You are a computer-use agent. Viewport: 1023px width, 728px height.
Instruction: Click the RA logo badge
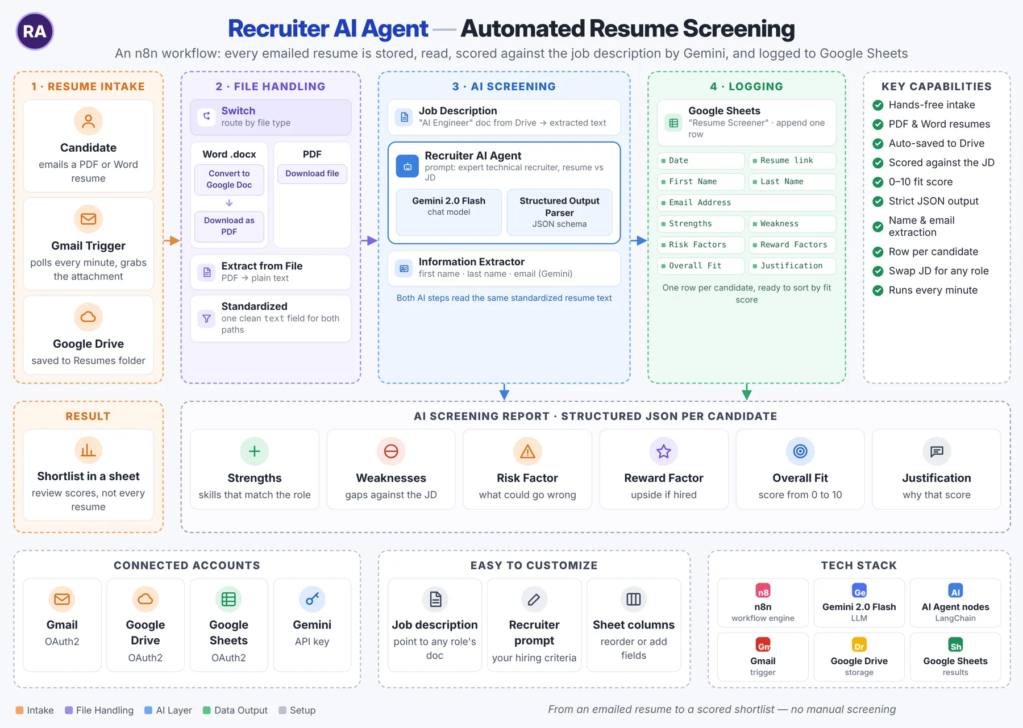[35, 31]
